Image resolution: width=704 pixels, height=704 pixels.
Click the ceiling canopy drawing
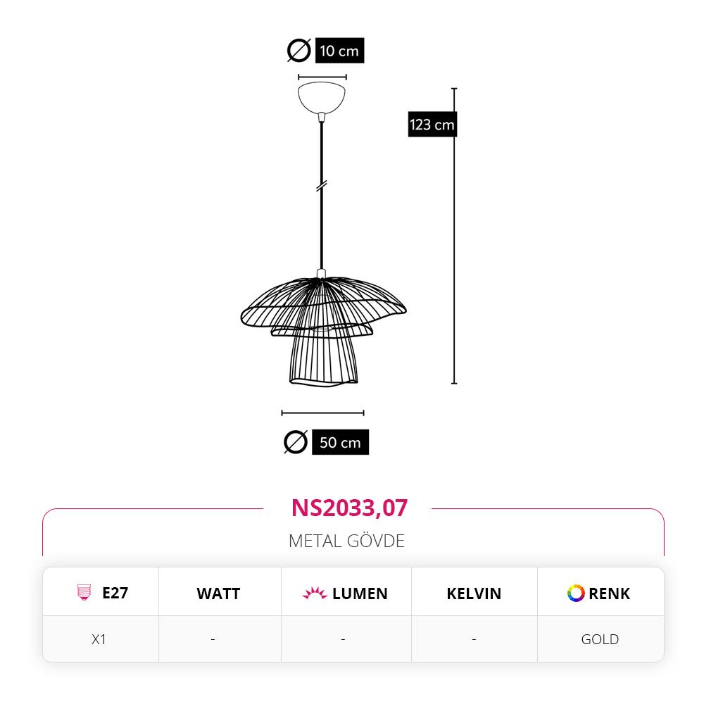(322, 97)
